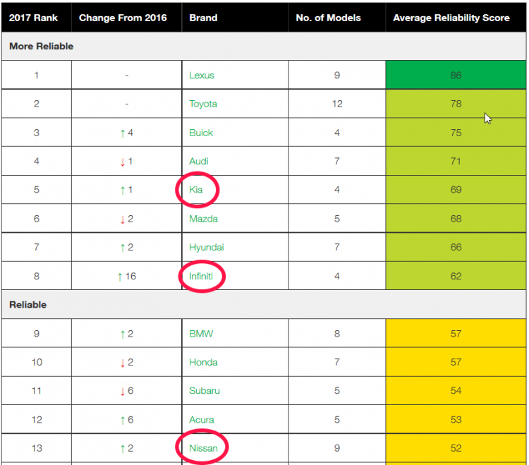Viewport: 529px width, 465px height.
Task: Click Subaru reliability score 54
Action: click(456, 391)
